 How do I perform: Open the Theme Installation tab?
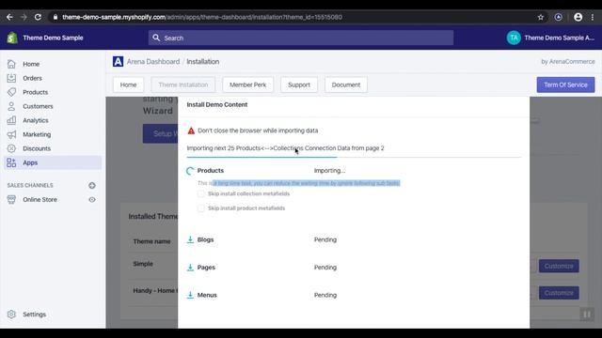[183, 84]
